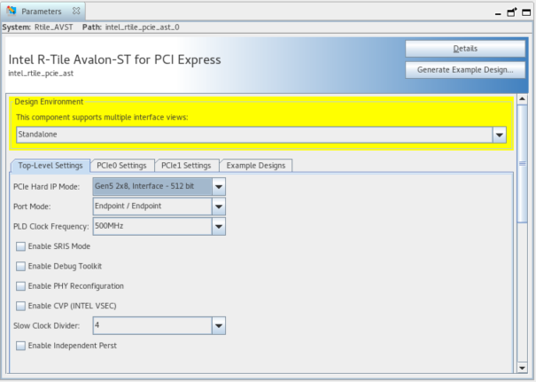
Task: Click the System name Rtile_AVST
Action: pyautogui.click(x=54, y=27)
